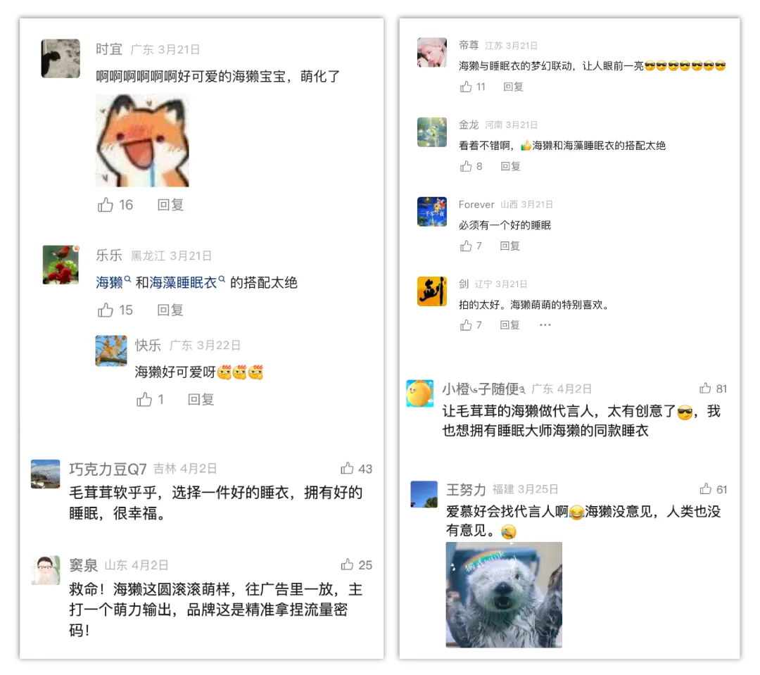View the fox sticker image in 时宜's comment
The image size is (760, 675).
142,141
